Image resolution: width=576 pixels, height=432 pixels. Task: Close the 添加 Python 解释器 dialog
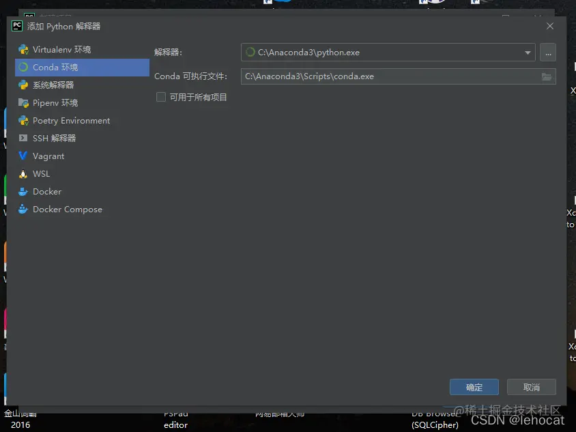pyautogui.click(x=549, y=26)
